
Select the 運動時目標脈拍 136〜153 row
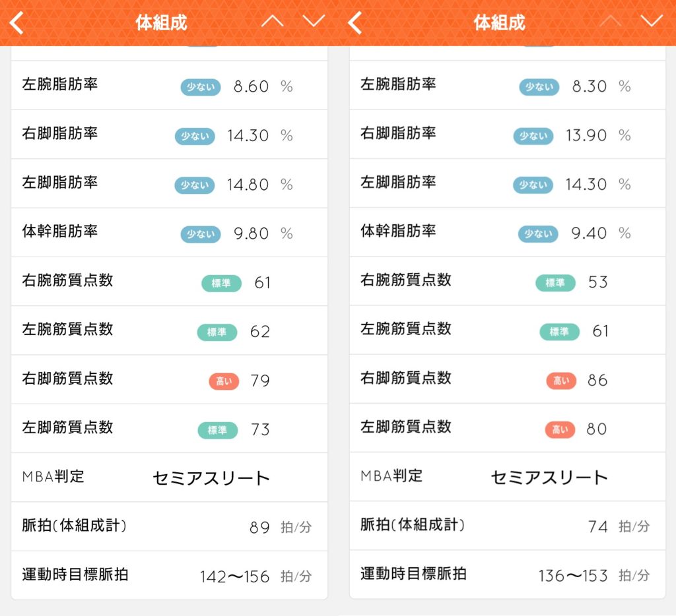(x=508, y=574)
